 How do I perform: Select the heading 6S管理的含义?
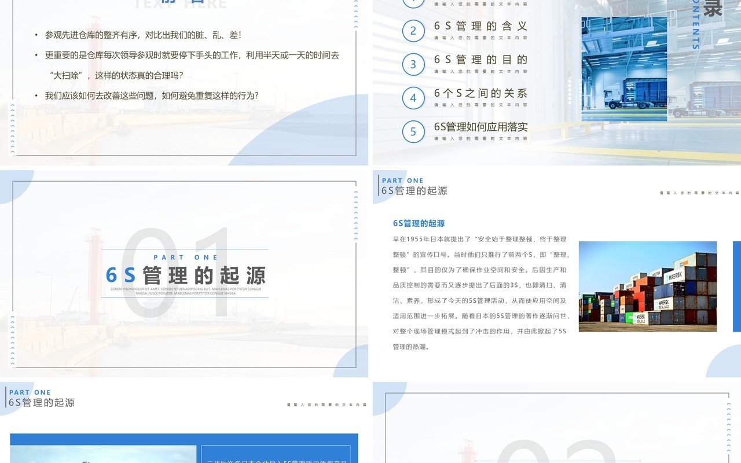pos(480,26)
